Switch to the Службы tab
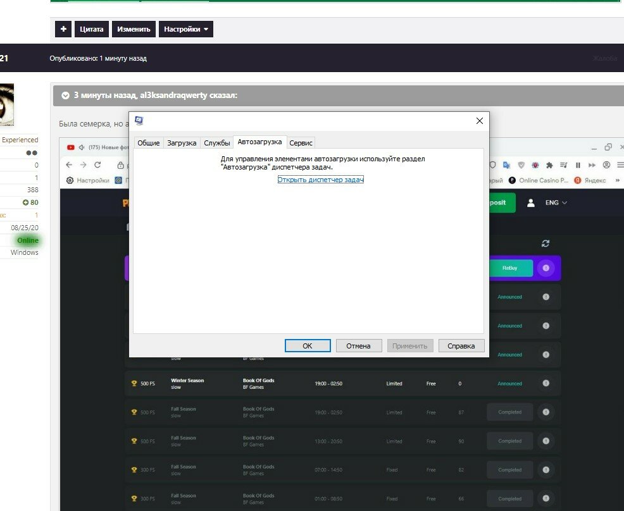Screen dimensions: 624x511 pos(216,143)
